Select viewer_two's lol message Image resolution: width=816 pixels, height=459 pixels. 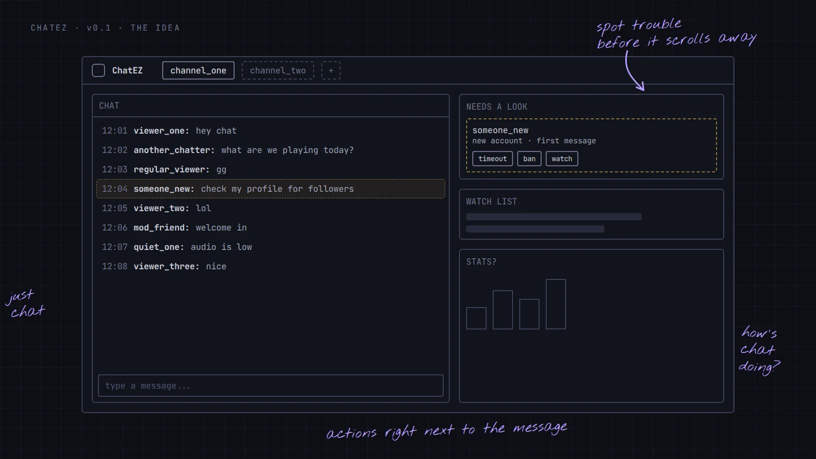(x=271, y=208)
